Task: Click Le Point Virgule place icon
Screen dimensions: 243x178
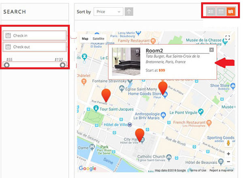Action: tap(201, 112)
